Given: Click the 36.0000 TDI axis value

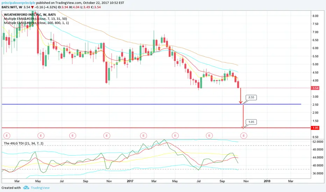Looking at the screenshot, I should click(x=318, y=173).
